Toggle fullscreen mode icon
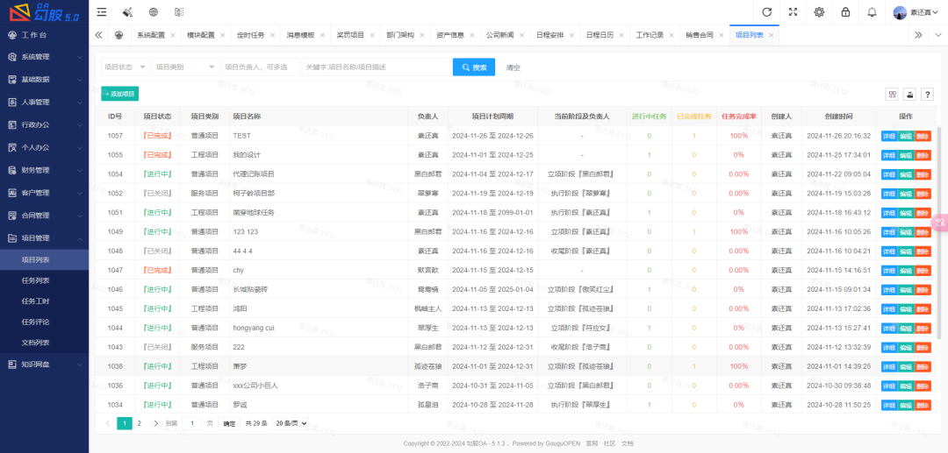948x453 pixels. [x=793, y=12]
